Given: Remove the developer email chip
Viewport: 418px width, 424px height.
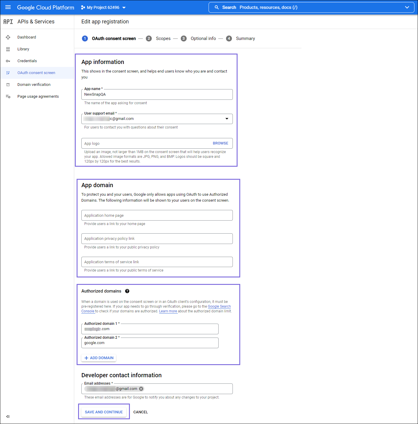Looking at the screenshot, I should tap(141, 389).
